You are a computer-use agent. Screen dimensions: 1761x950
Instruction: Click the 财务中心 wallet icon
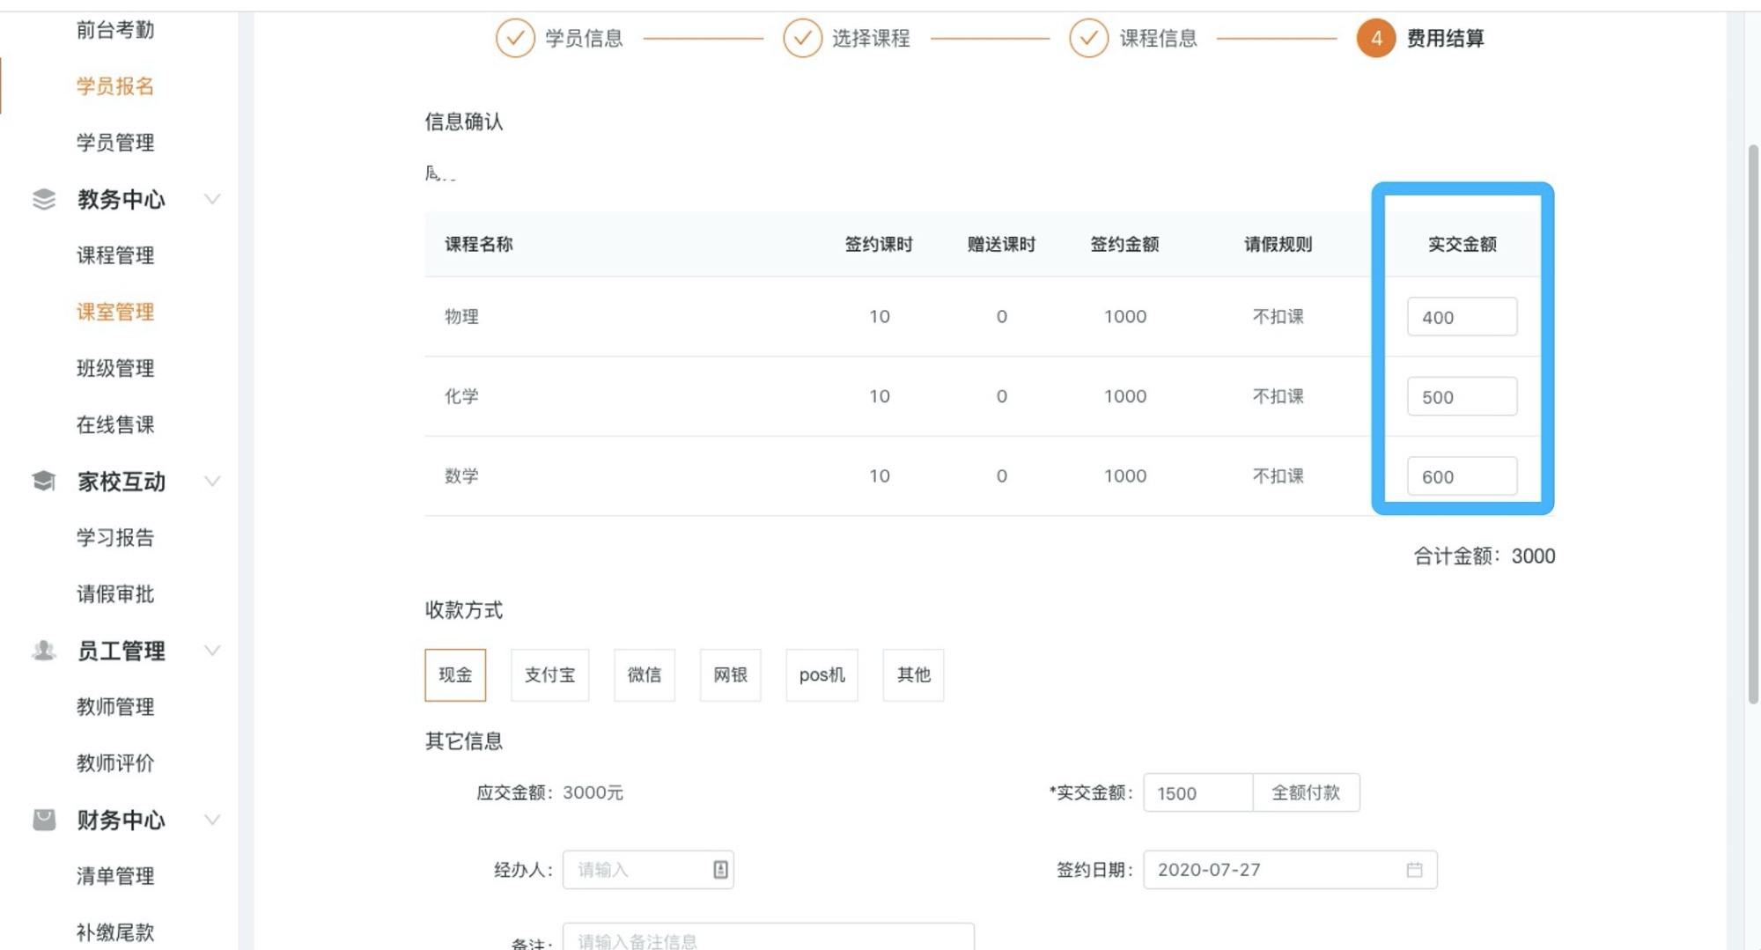[x=44, y=820]
